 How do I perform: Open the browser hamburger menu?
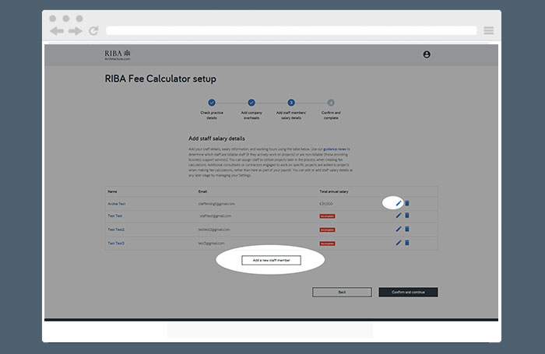[489, 30]
